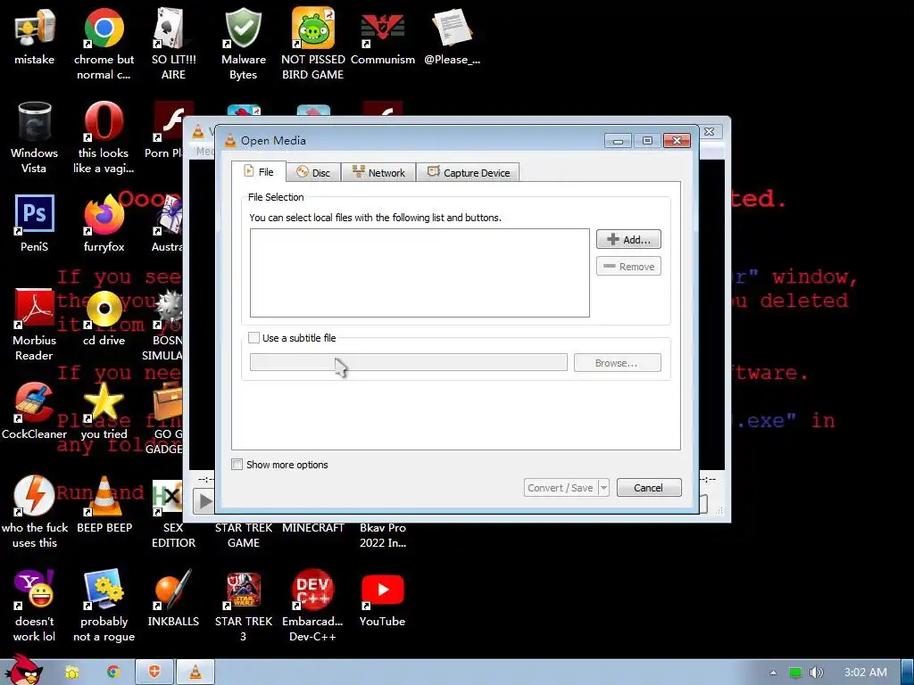This screenshot has width=914, height=685.
Task: Launch the 'furryfox' Firefox icon
Action: [x=104, y=224]
